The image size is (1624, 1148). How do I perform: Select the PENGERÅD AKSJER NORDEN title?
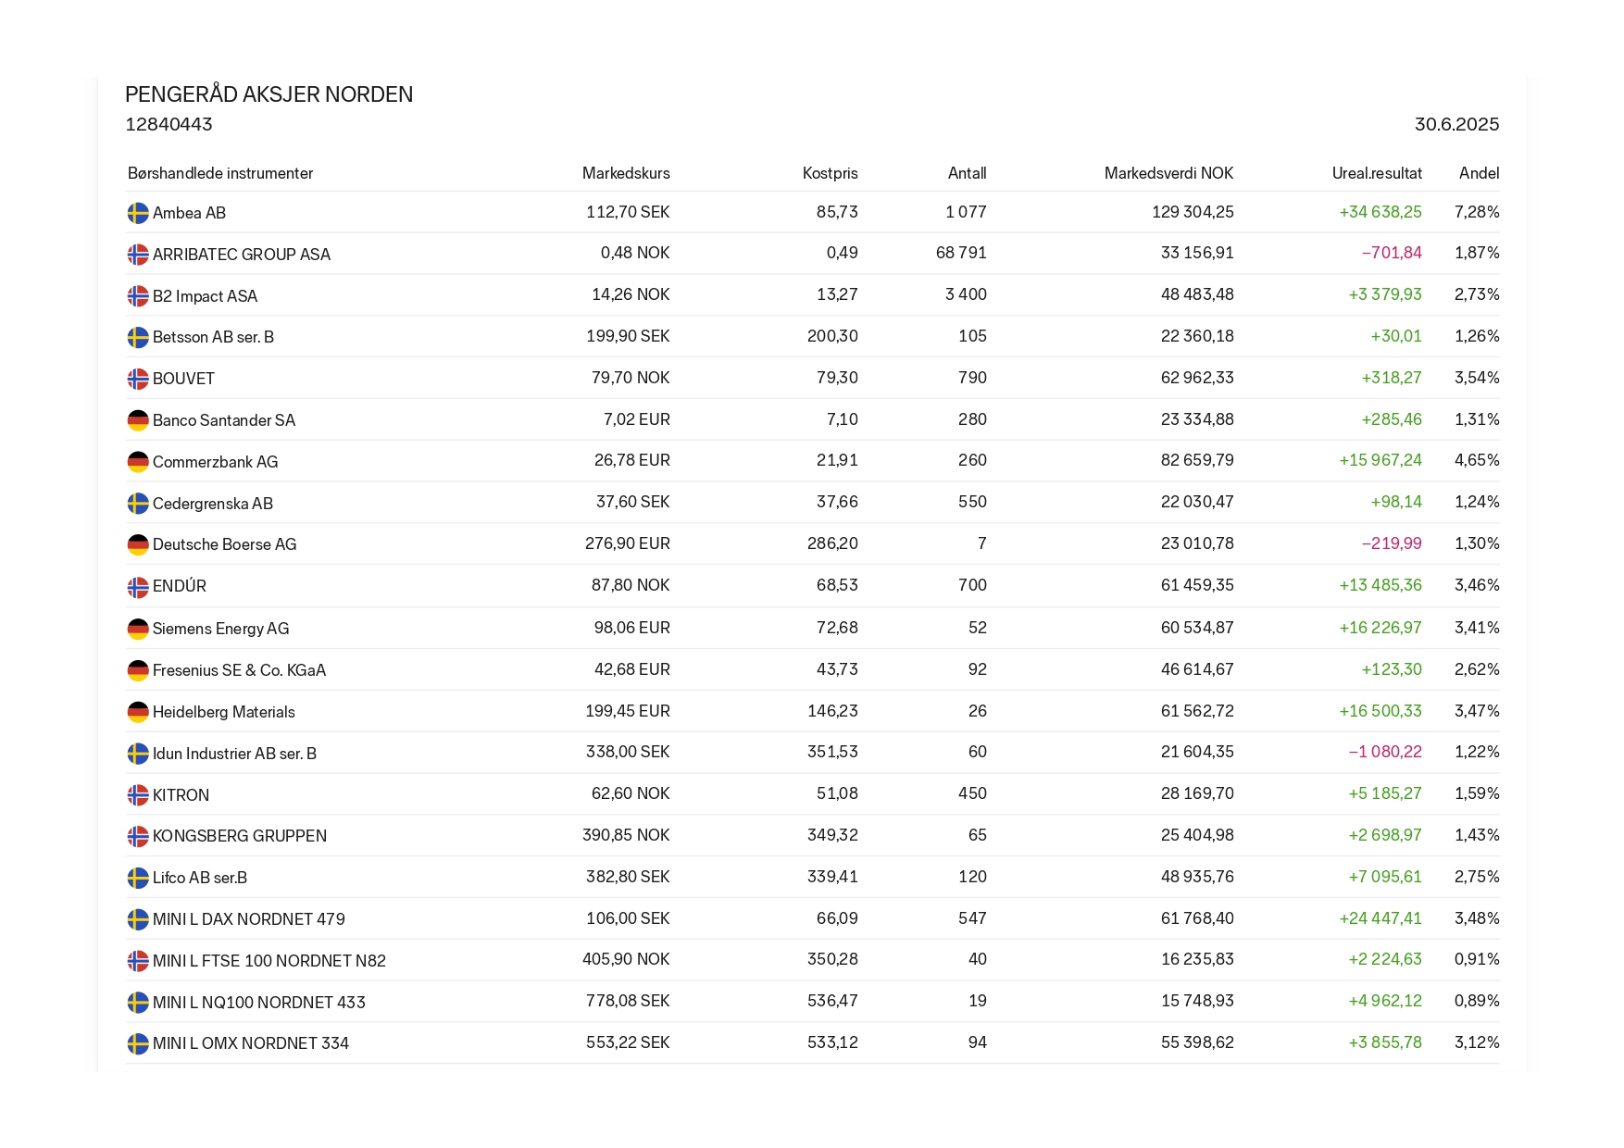coord(269,94)
